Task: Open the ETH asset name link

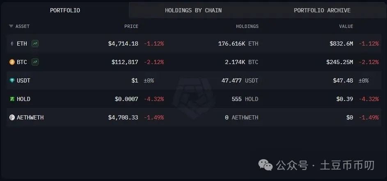Action: [x=22, y=44]
